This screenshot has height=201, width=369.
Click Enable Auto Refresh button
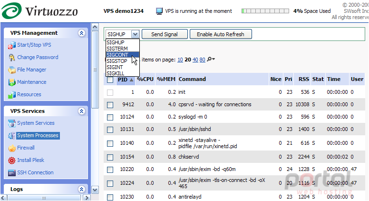(221, 34)
